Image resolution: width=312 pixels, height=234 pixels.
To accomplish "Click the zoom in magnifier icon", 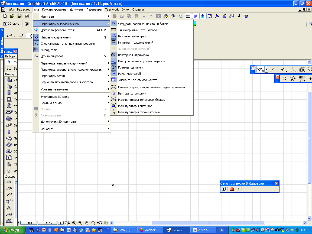I will (x=74, y=223).
